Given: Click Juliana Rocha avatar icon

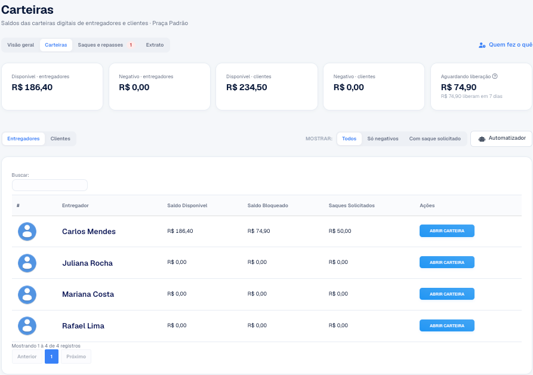Looking at the screenshot, I should point(27,263).
